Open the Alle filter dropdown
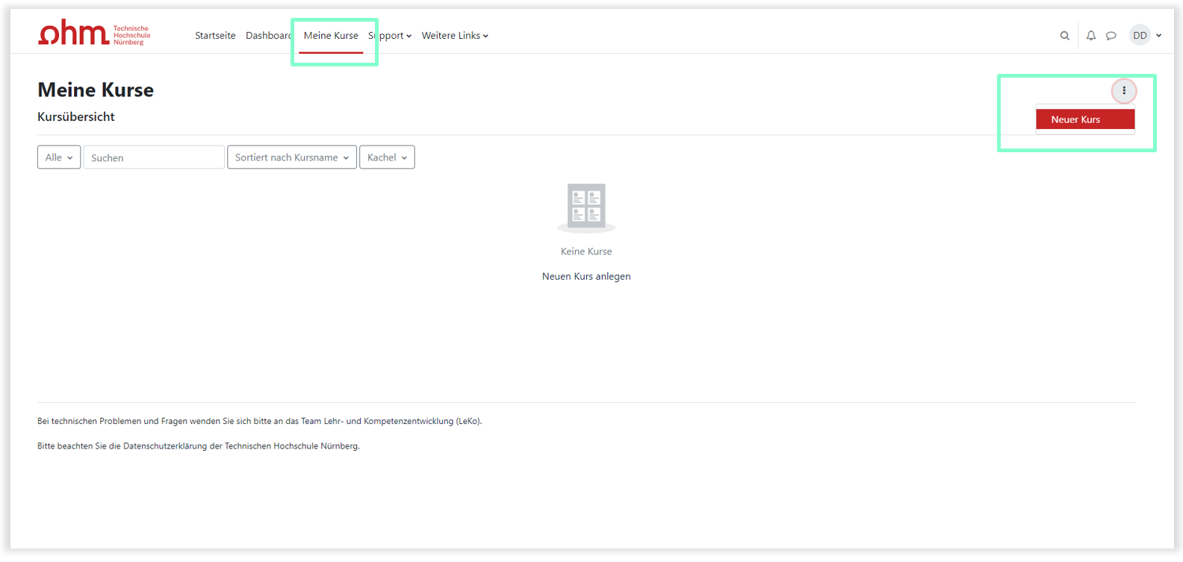 [x=59, y=157]
